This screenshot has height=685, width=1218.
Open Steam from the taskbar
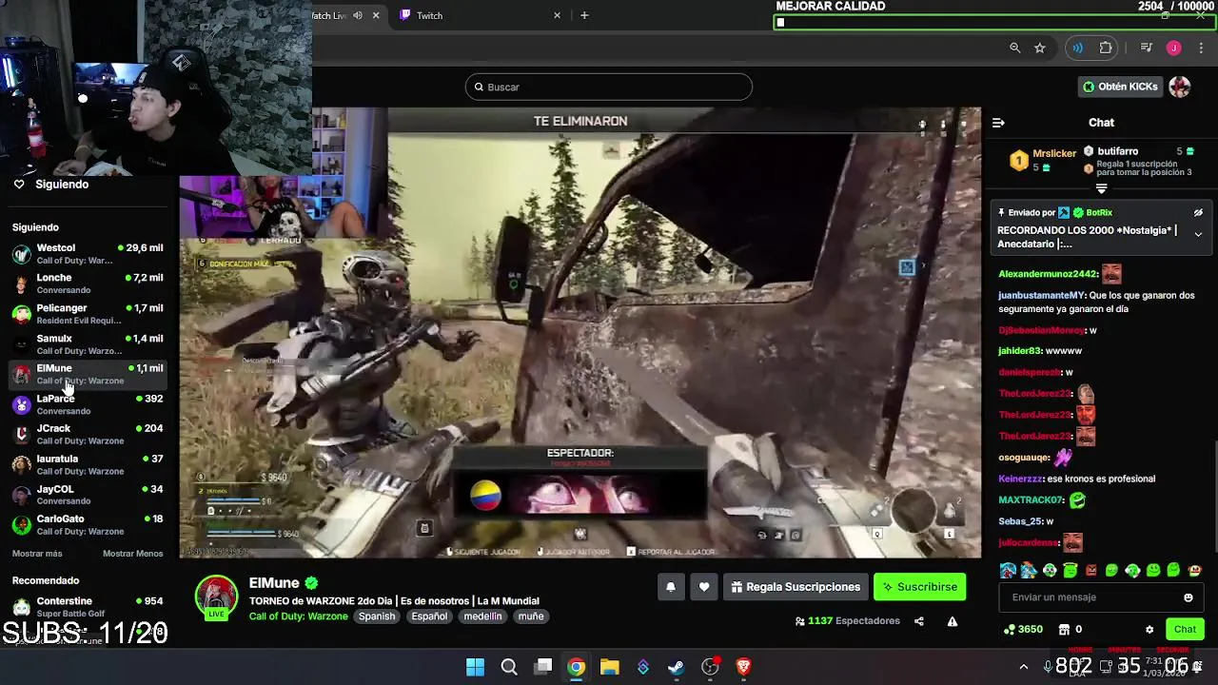coord(677,667)
